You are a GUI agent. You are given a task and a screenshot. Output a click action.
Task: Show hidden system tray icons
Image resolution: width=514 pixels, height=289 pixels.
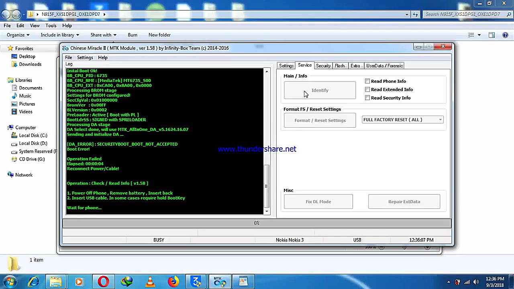click(x=449, y=282)
